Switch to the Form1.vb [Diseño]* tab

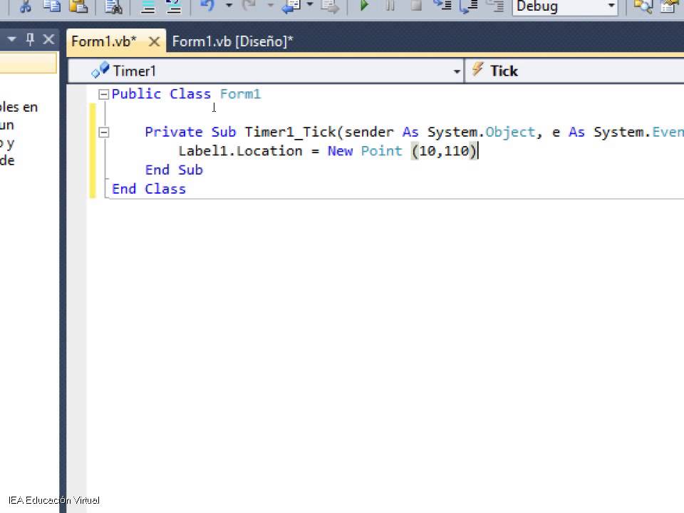[x=232, y=41]
